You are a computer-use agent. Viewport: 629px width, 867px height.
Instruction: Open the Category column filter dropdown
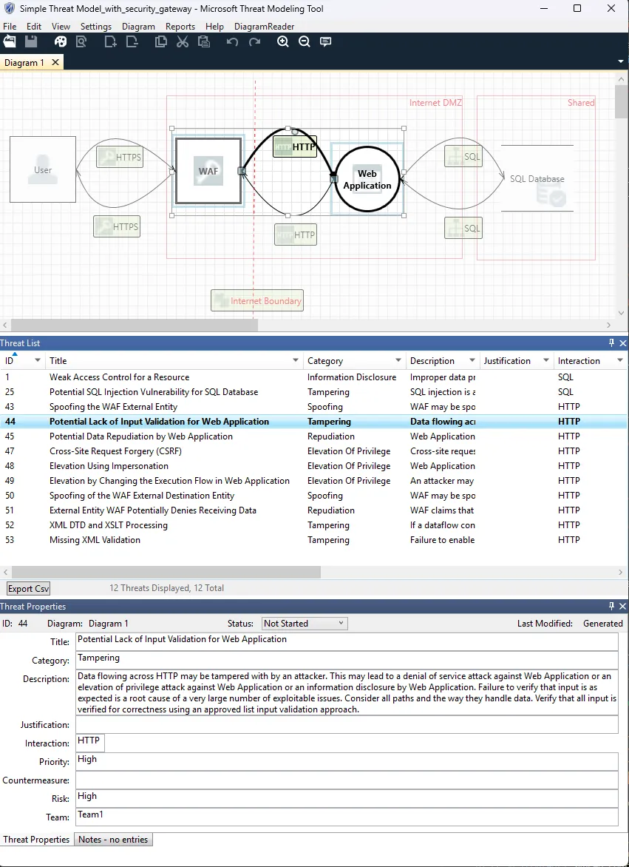(x=400, y=360)
